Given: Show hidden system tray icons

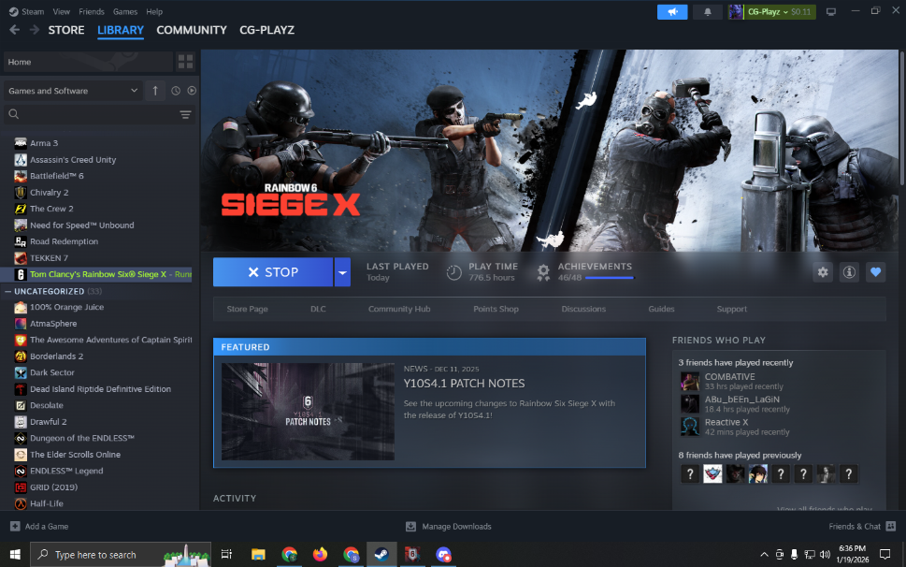Looking at the screenshot, I should click(764, 554).
